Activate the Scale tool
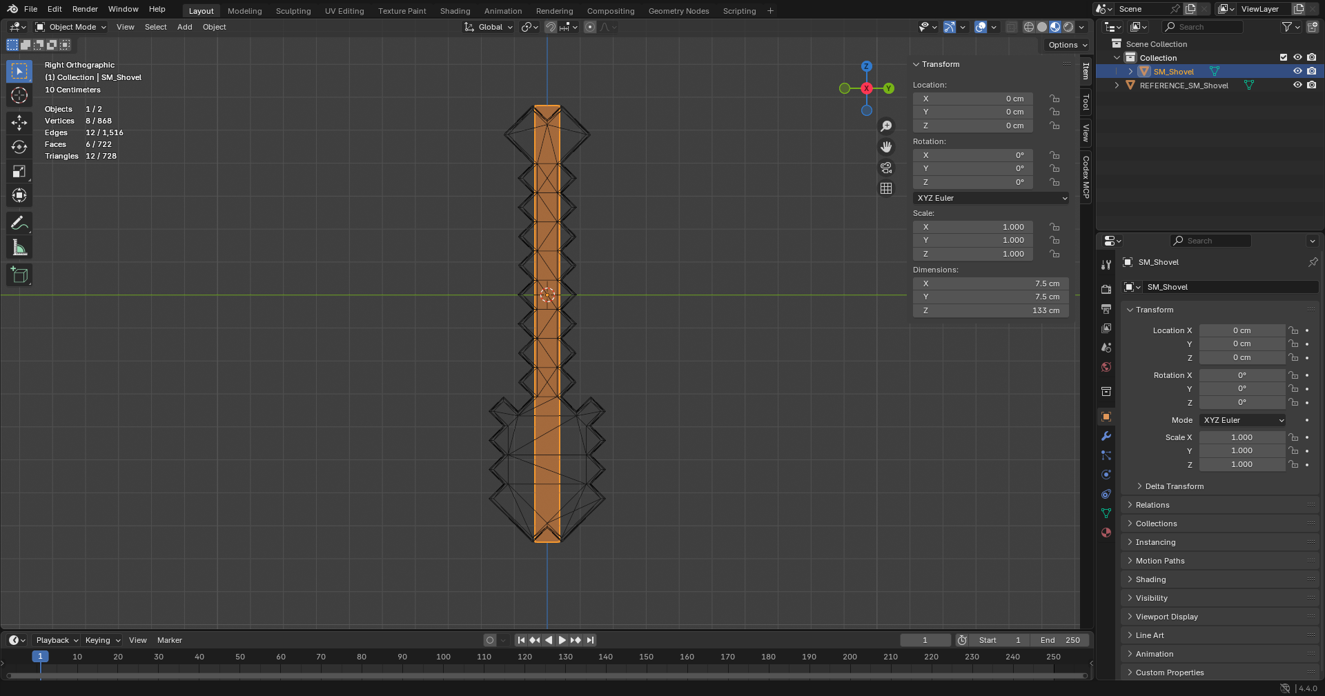The image size is (1325, 696). coord(19,171)
